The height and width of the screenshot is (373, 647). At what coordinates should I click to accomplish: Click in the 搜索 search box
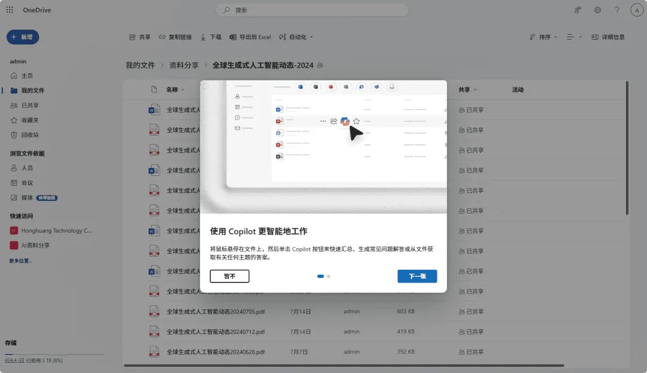pos(312,10)
